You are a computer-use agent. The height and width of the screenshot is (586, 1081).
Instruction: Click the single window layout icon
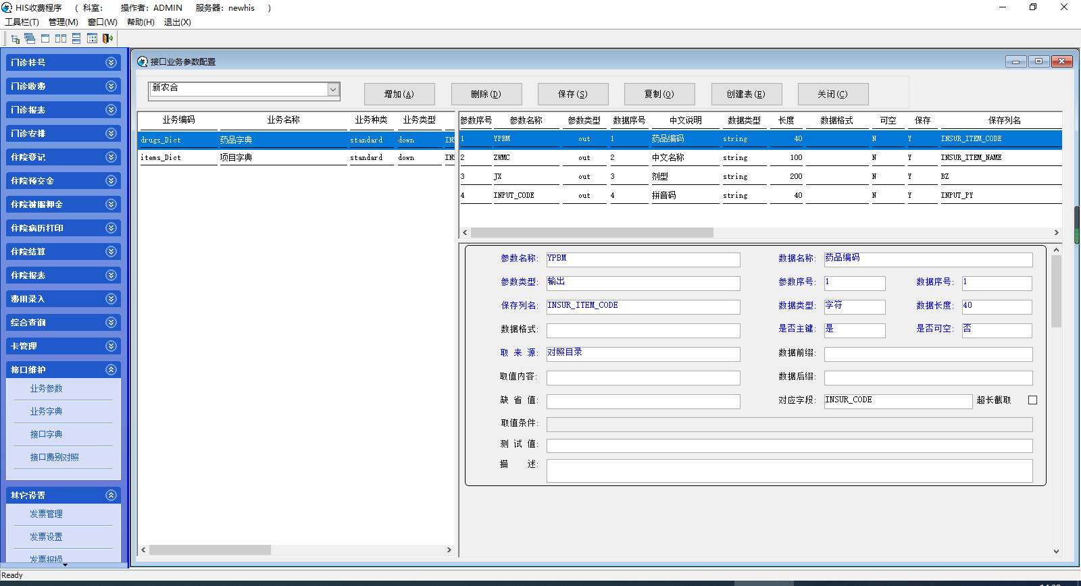tap(45, 38)
